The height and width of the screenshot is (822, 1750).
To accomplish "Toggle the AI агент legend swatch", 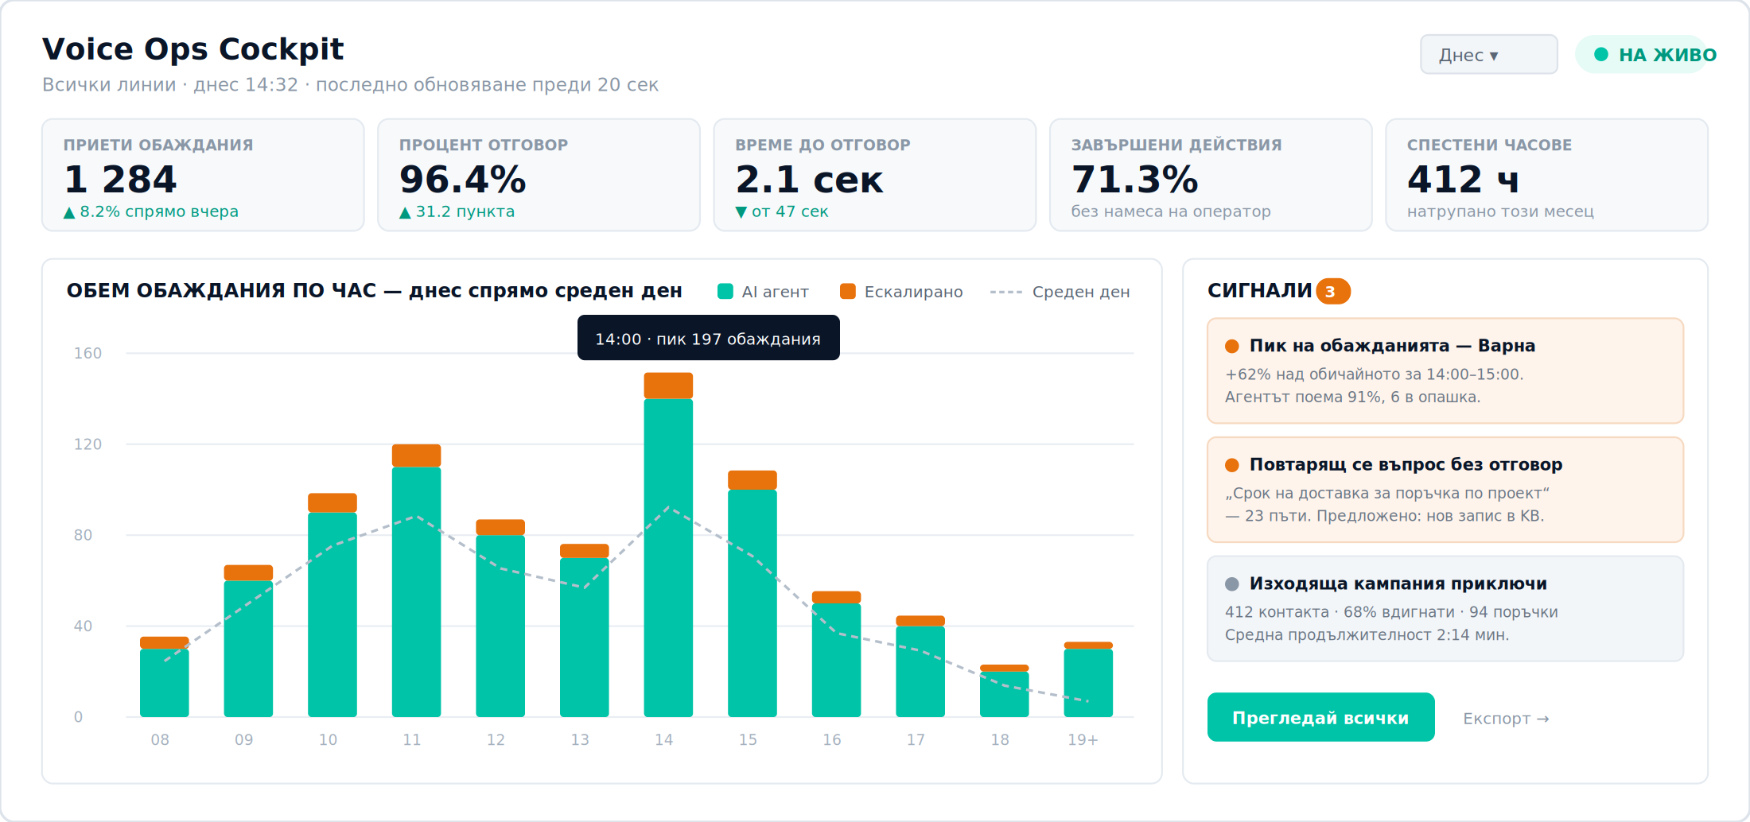I will click(x=725, y=292).
